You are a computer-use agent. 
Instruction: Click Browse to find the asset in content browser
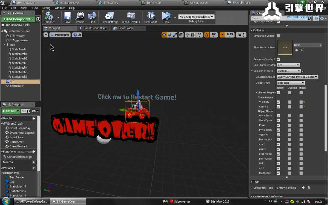tap(80, 17)
